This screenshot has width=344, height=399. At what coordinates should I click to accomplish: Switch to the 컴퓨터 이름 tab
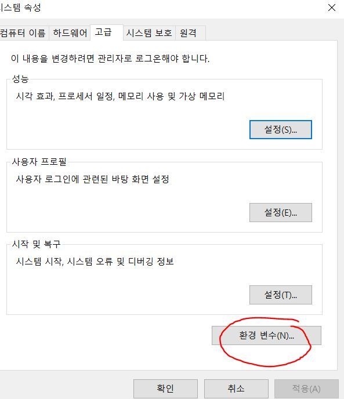tap(23, 33)
